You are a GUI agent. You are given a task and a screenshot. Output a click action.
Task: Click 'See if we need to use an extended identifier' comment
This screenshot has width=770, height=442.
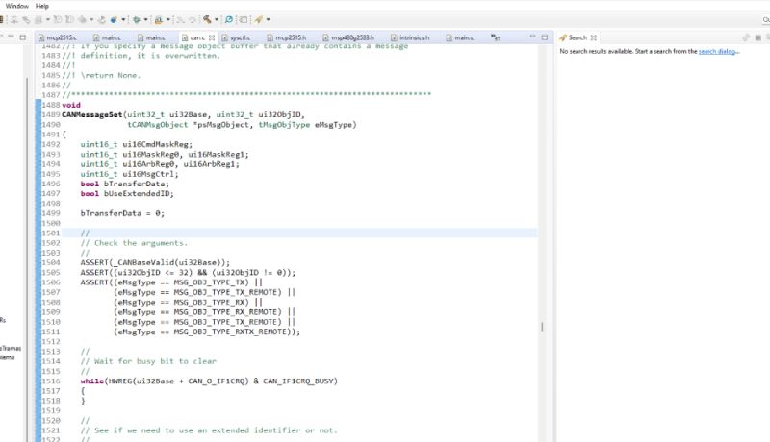click(209, 430)
